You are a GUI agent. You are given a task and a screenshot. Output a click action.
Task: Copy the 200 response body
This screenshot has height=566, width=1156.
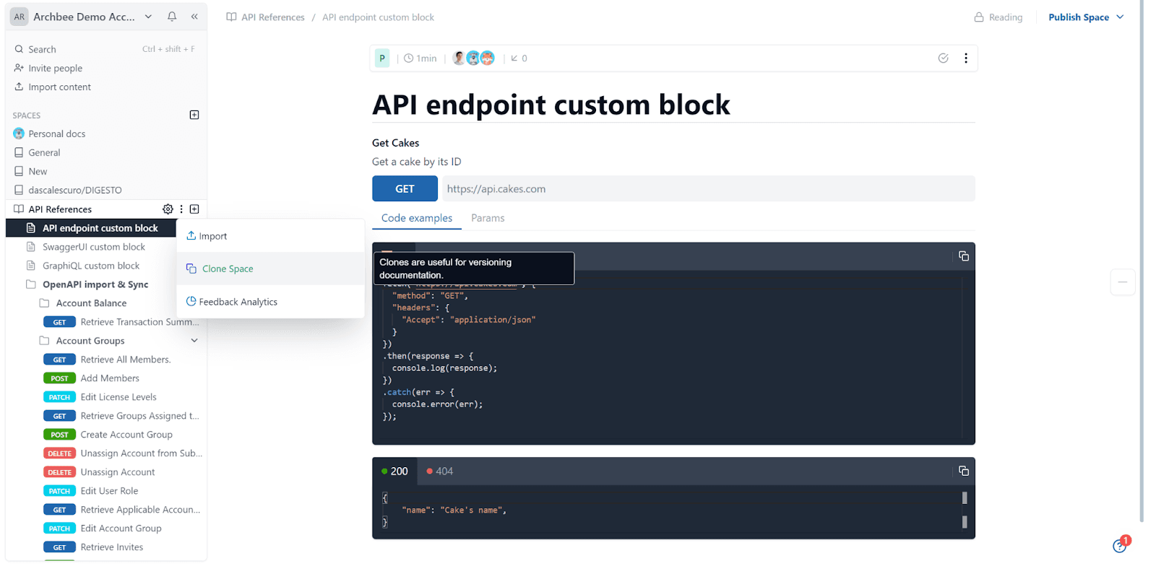click(963, 471)
